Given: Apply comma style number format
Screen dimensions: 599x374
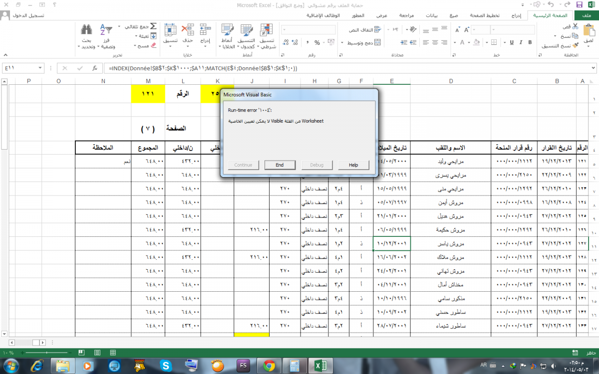Looking at the screenshot, I should click(x=307, y=43).
